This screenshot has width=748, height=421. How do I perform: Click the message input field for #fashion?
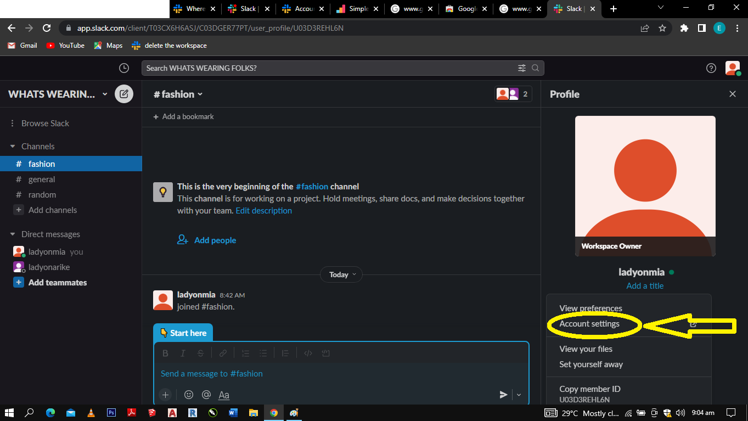(341, 374)
